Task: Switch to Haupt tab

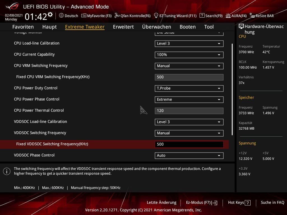Action: [49, 27]
